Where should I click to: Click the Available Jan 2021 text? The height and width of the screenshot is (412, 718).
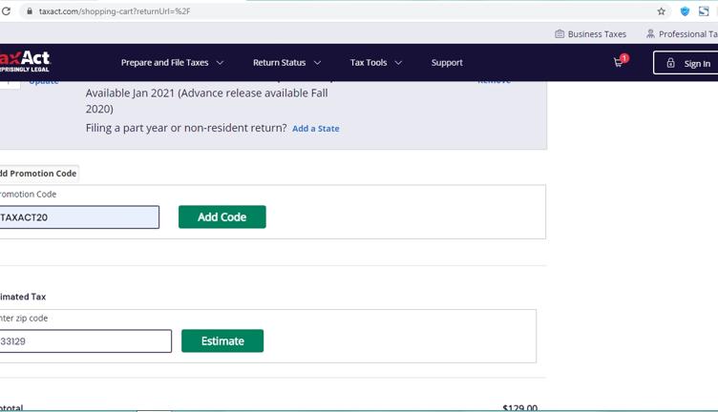pos(206,101)
